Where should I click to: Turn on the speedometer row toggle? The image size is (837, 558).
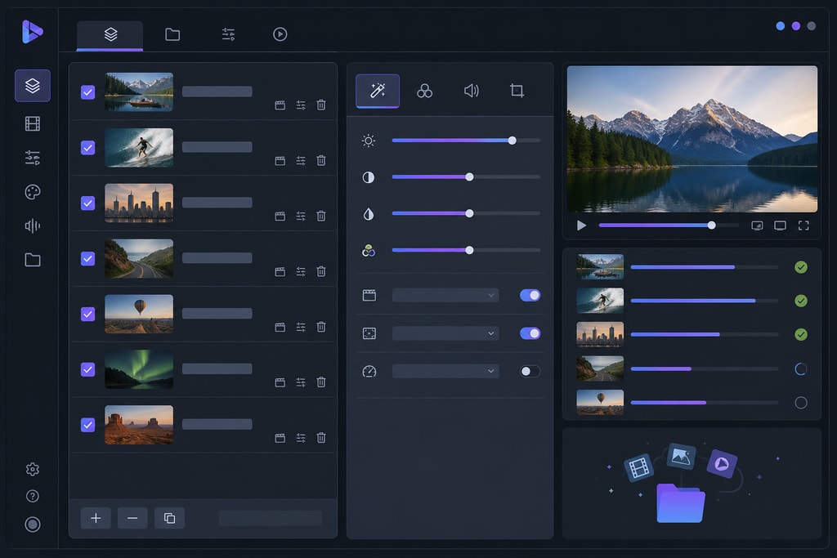530,371
